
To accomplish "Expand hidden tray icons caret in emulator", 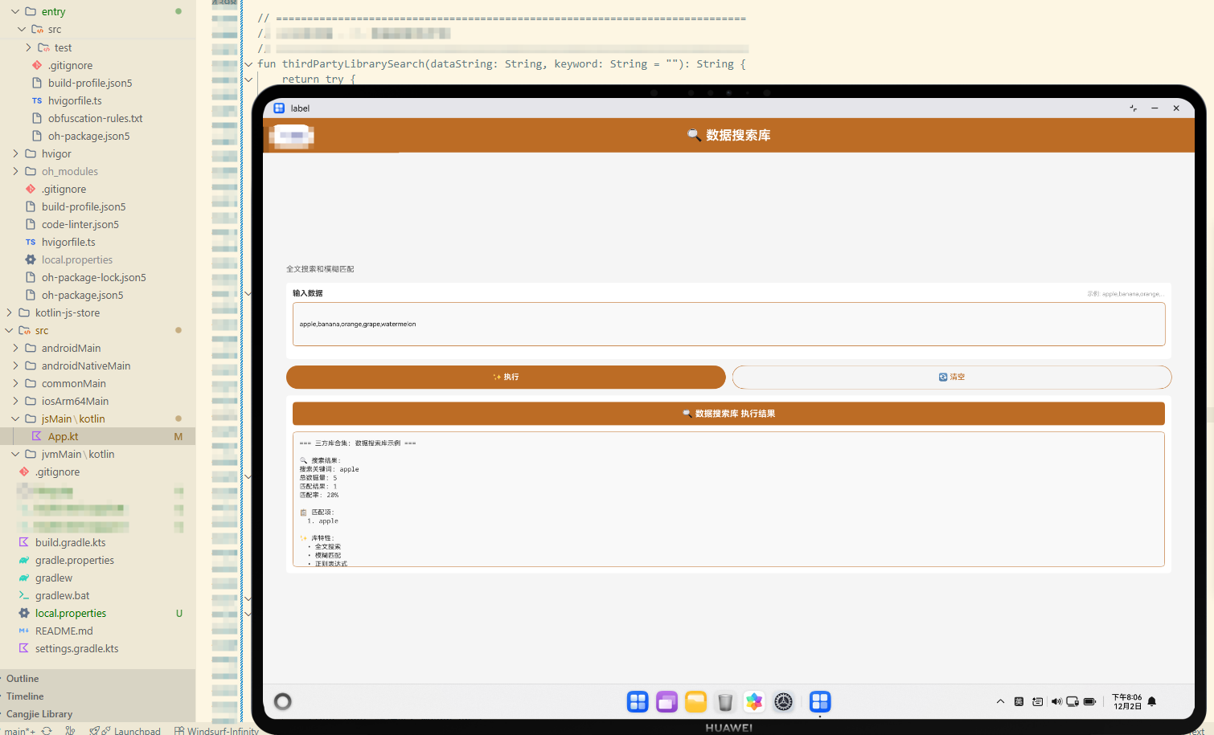I will (x=1000, y=701).
